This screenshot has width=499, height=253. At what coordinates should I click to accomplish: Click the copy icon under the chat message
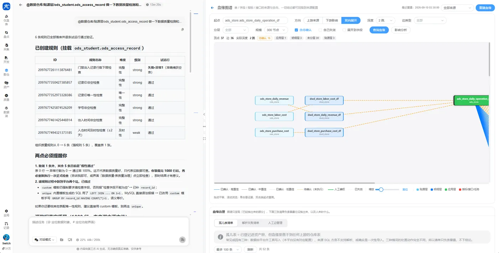pyautogui.click(x=182, y=30)
